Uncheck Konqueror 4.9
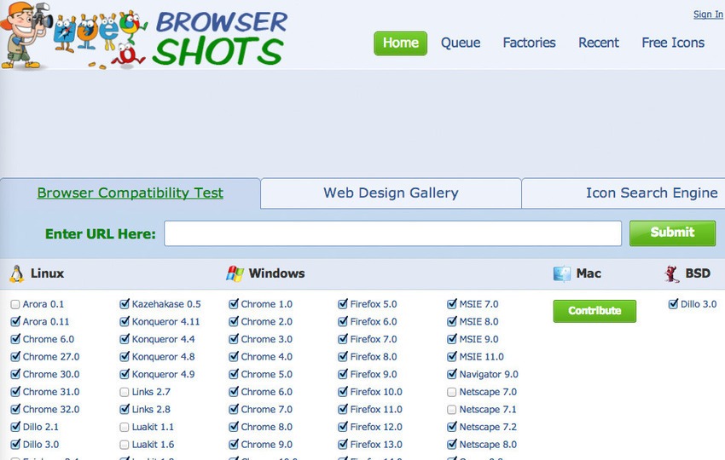Screen dimensions: 725x460 125,375
